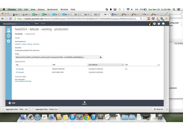This screenshot has width=183, height=130.
Task: Open the Trash in the Dock
Action: point(160,117)
